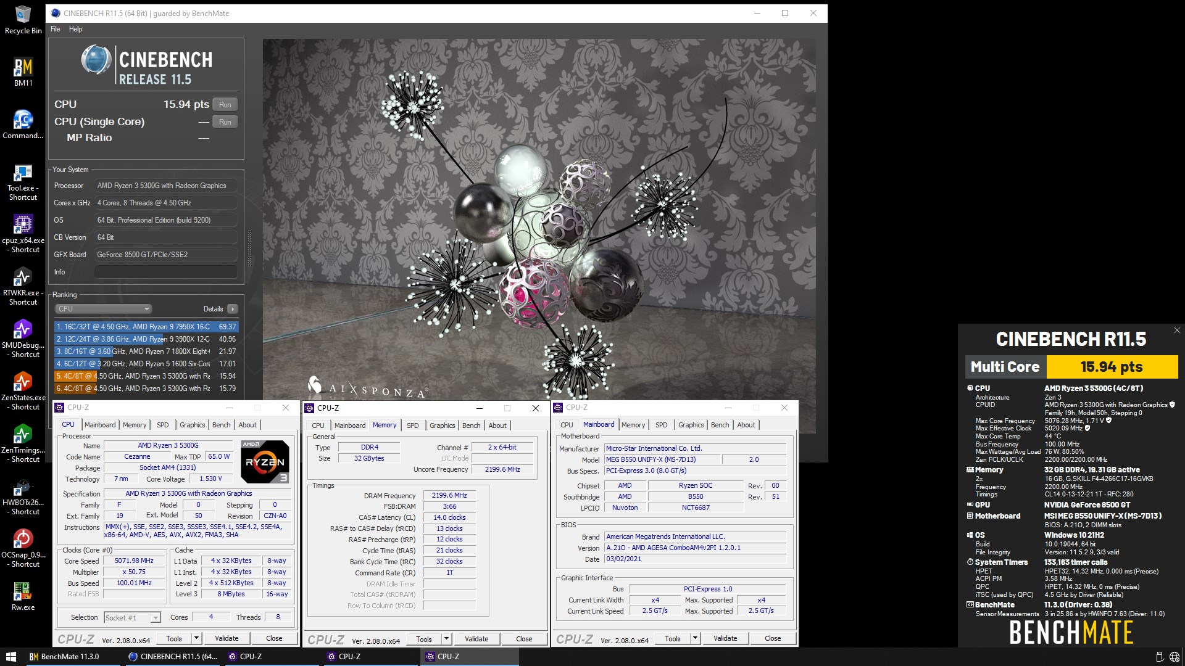Select the Memory tab in left CPU-Z
Image resolution: width=1185 pixels, height=666 pixels.
(135, 425)
